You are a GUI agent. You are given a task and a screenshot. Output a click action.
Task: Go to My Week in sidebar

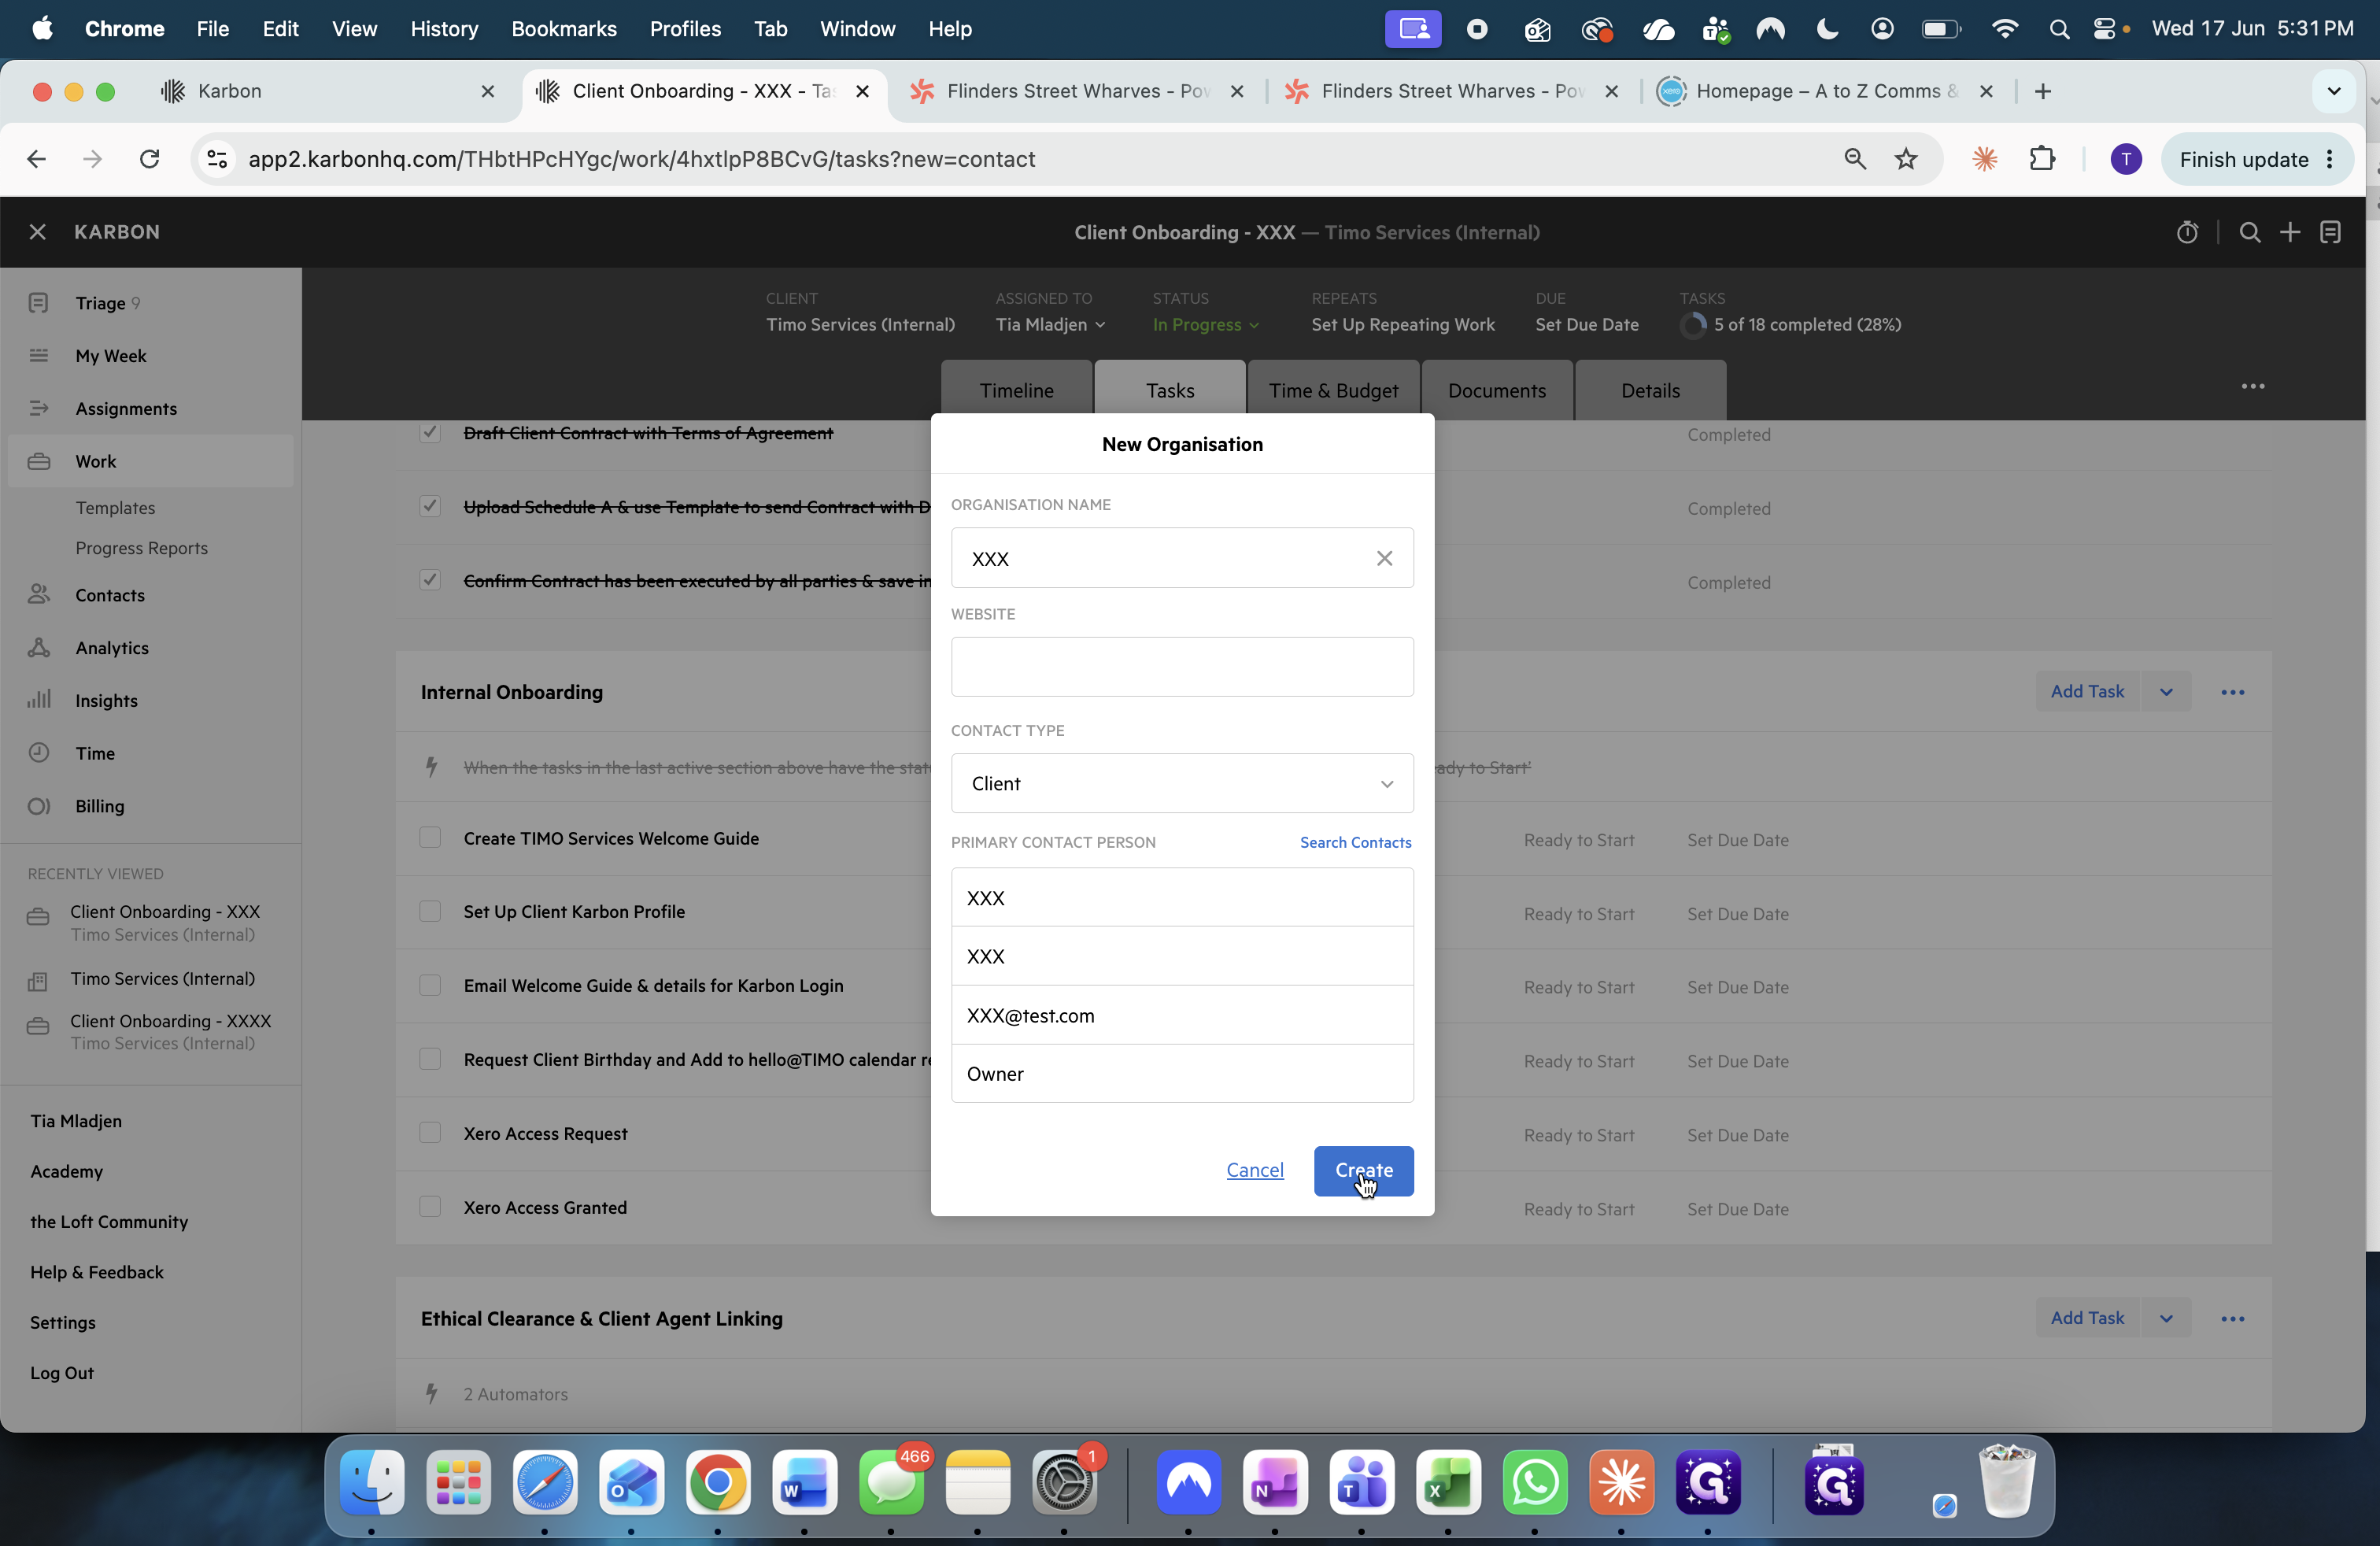pyautogui.click(x=111, y=356)
